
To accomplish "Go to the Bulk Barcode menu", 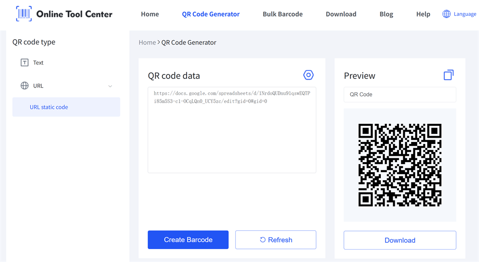I will [x=283, y=14].
